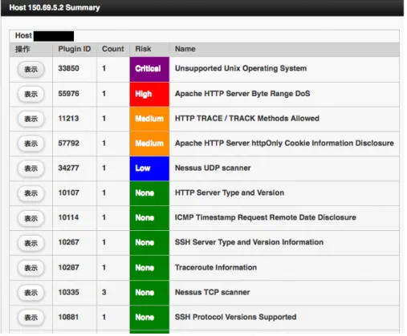Viewport: 407px width, 336px height.
Task: Click None risk cell for plugin 10107
Action: (149, 193)
